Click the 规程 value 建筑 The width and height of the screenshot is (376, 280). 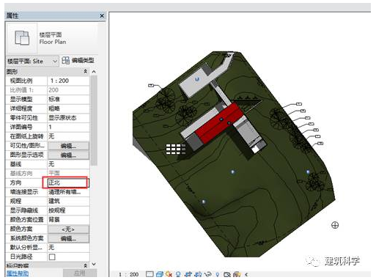point(68,202)
